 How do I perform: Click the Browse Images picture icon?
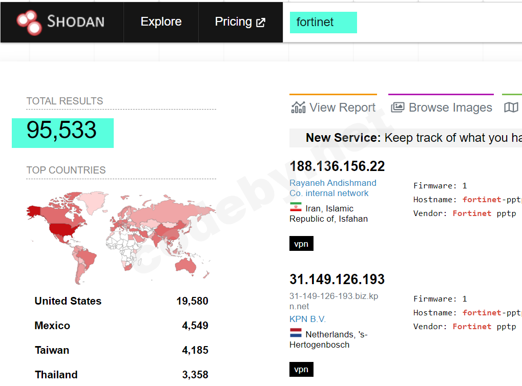(399, 108)
